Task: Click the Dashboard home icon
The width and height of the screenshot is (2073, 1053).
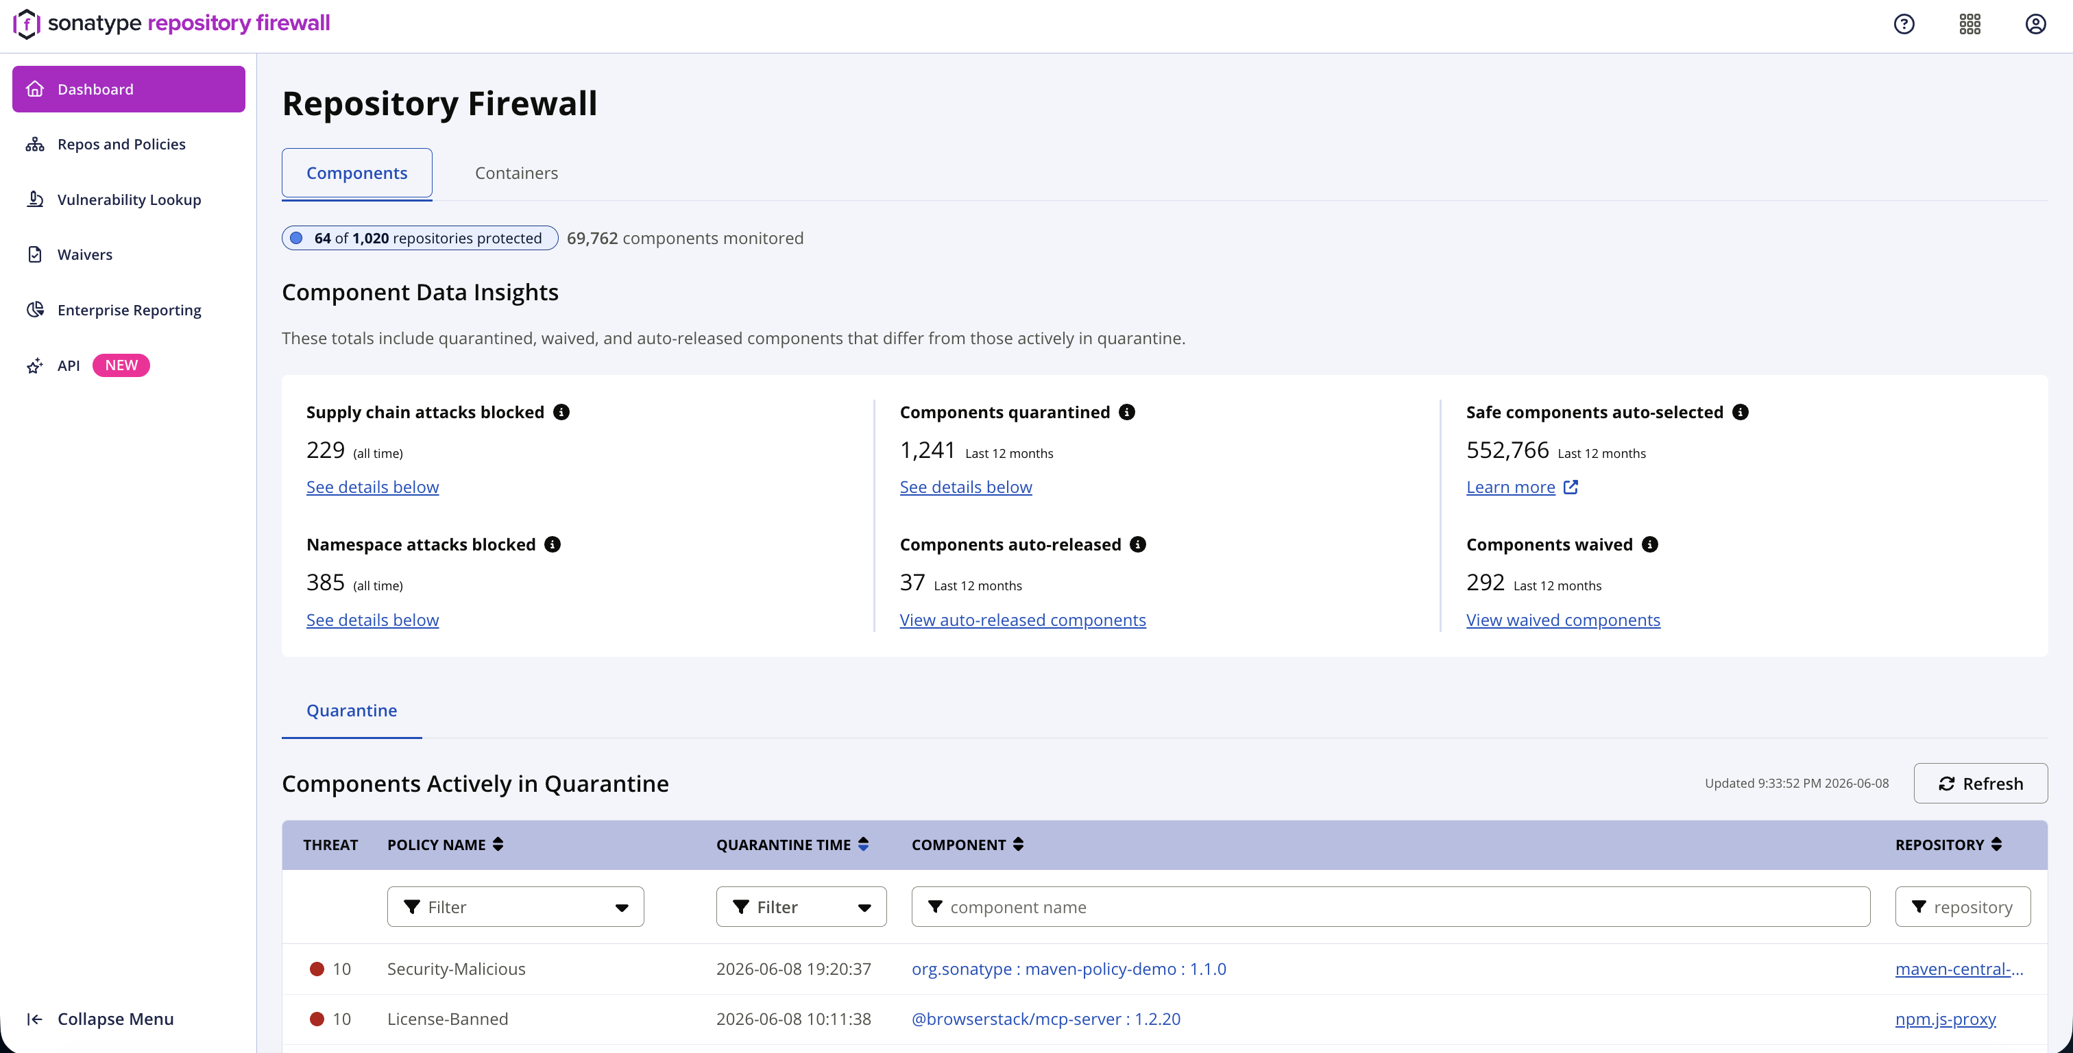Action: [x=34, y=89]
